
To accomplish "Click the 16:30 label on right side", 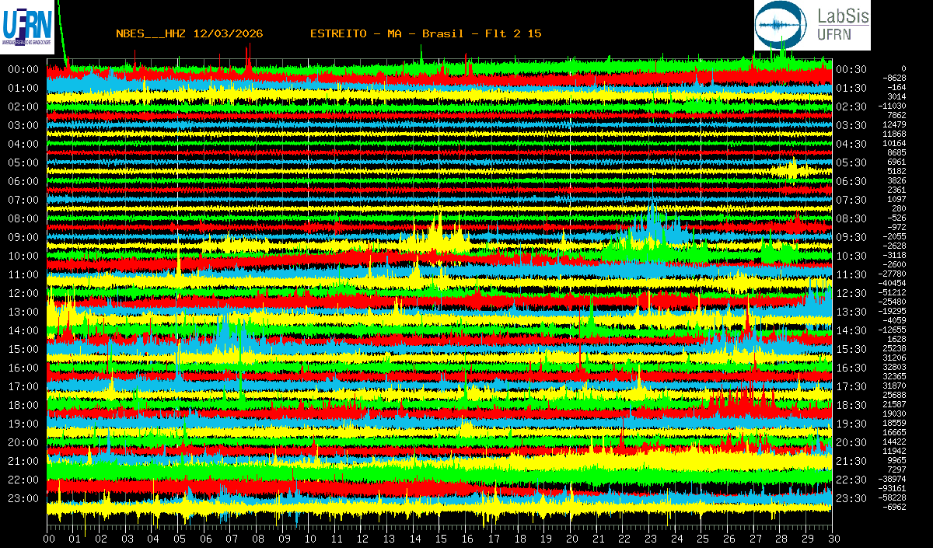I will tap(851, 368).
